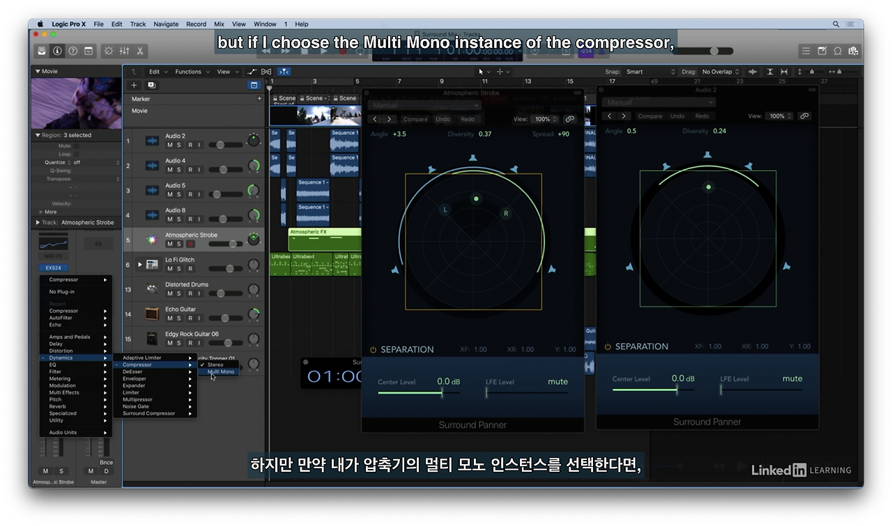Open macOS Spotlight search icon

coord(836,24)
